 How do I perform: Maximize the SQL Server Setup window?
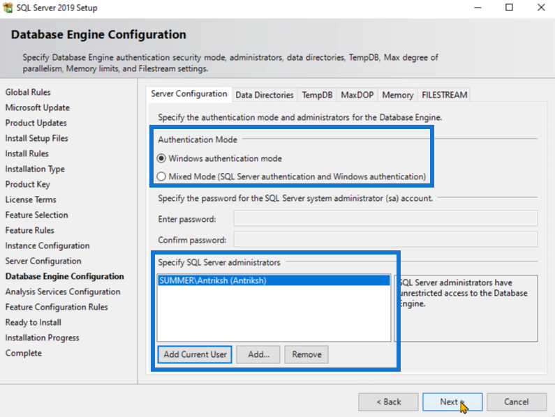pyautogui.click(x=509, y=8)
